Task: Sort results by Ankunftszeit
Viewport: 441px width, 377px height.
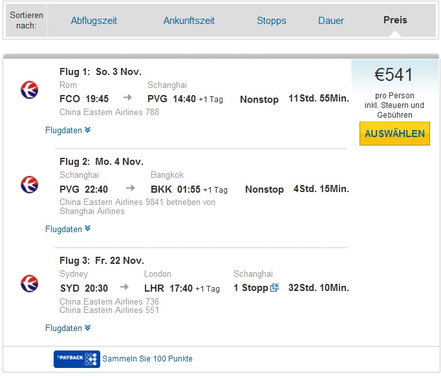Action: pos(189,21)
